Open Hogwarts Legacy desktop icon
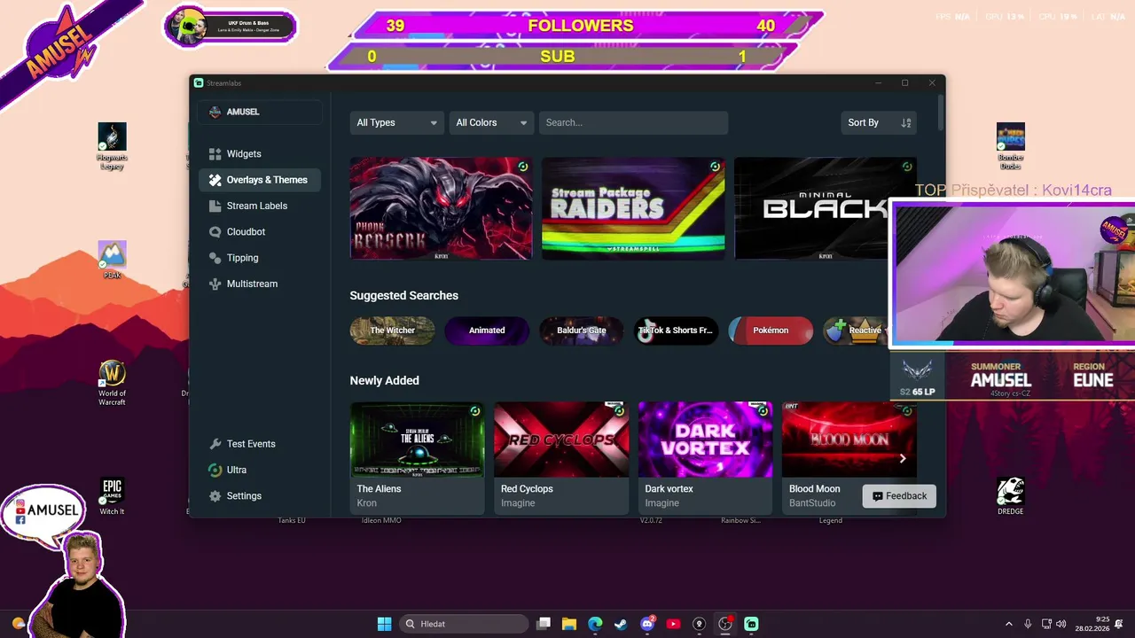The width and height of the screenshot is (1135, 638). coord(112,146)
